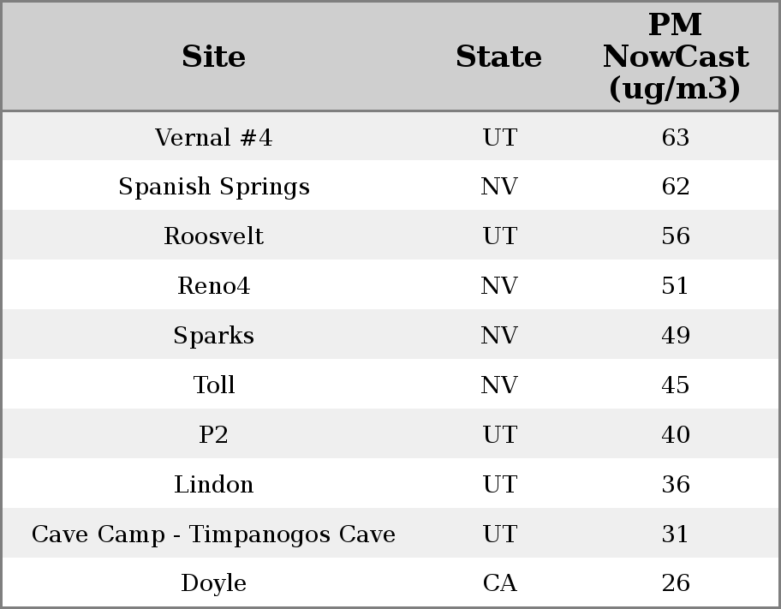Click the State column header
The width and height of the screenshot is (781, 609).
pyautogui.click(x=498, y=57)
